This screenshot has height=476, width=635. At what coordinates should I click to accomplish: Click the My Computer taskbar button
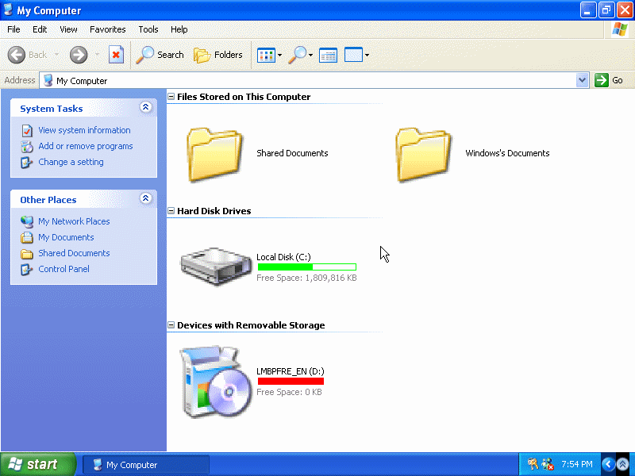[x=146, y=464]
